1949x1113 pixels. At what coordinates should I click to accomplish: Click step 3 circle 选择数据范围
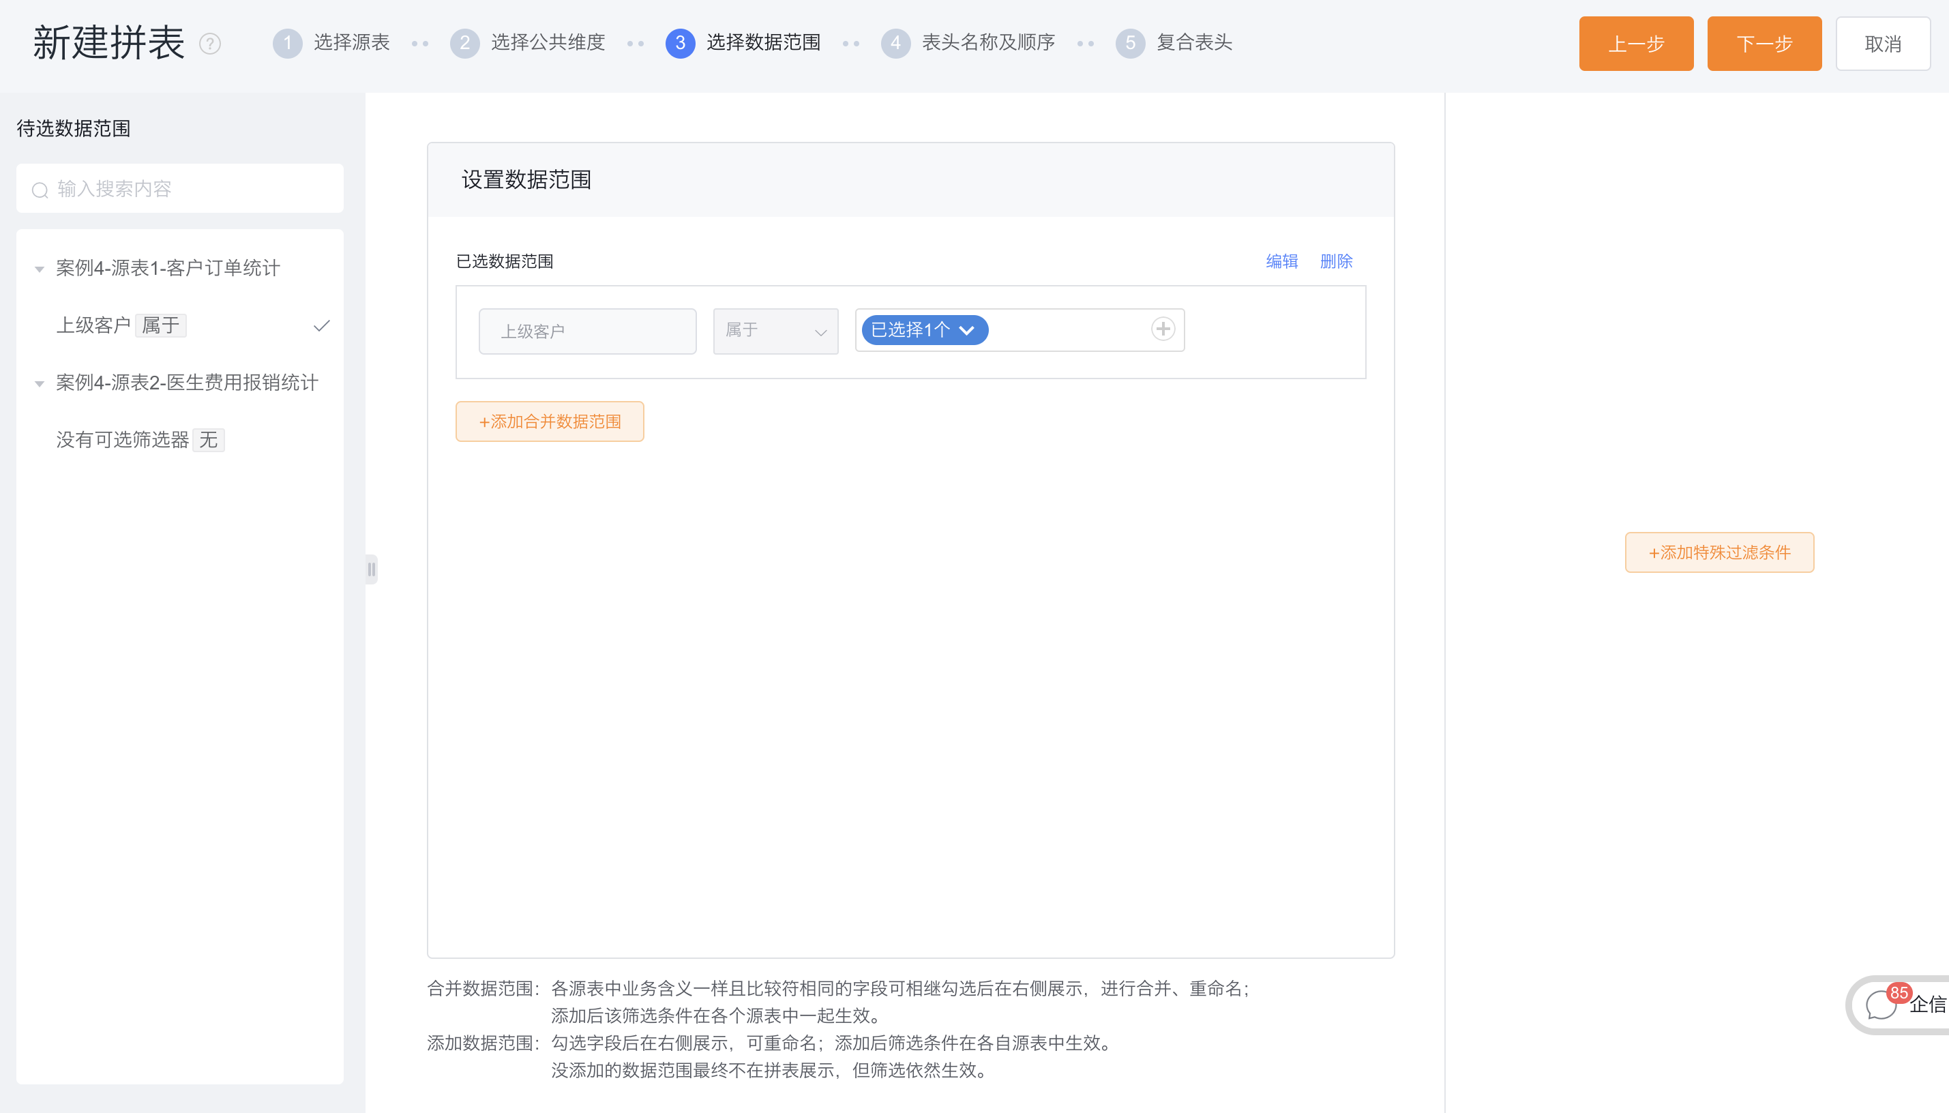[680, 44]
